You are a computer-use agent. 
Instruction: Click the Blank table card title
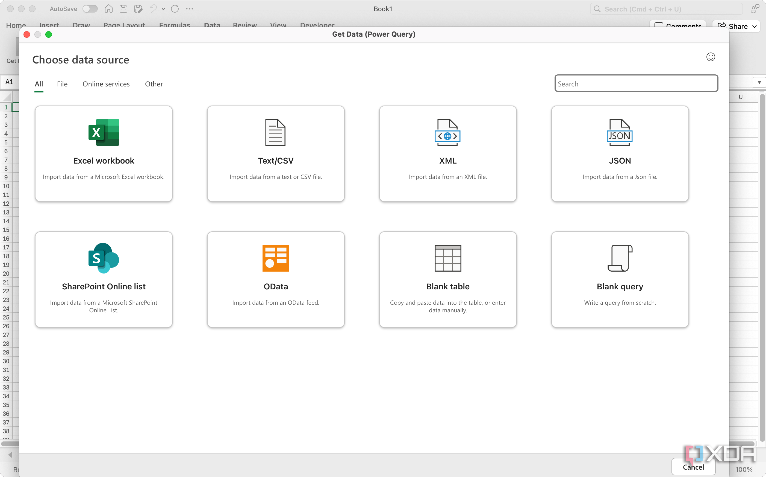coord(448,286)
